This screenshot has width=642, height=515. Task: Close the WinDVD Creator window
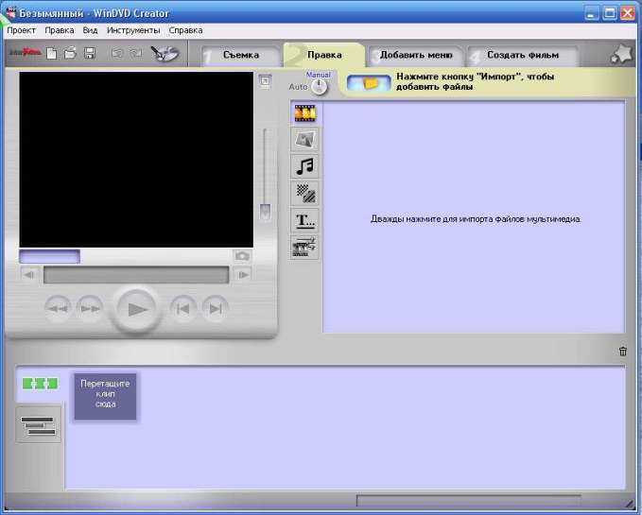tap(627, 13)
